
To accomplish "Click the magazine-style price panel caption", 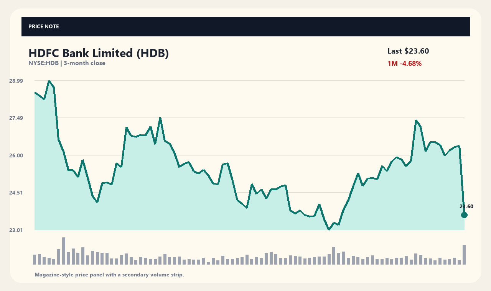I will click(x=109, y=275).
